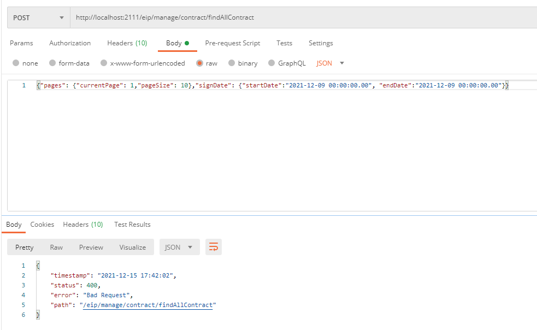537x330 pixels.
Task: Click the Pretty response view button
Action: [24, 246]
